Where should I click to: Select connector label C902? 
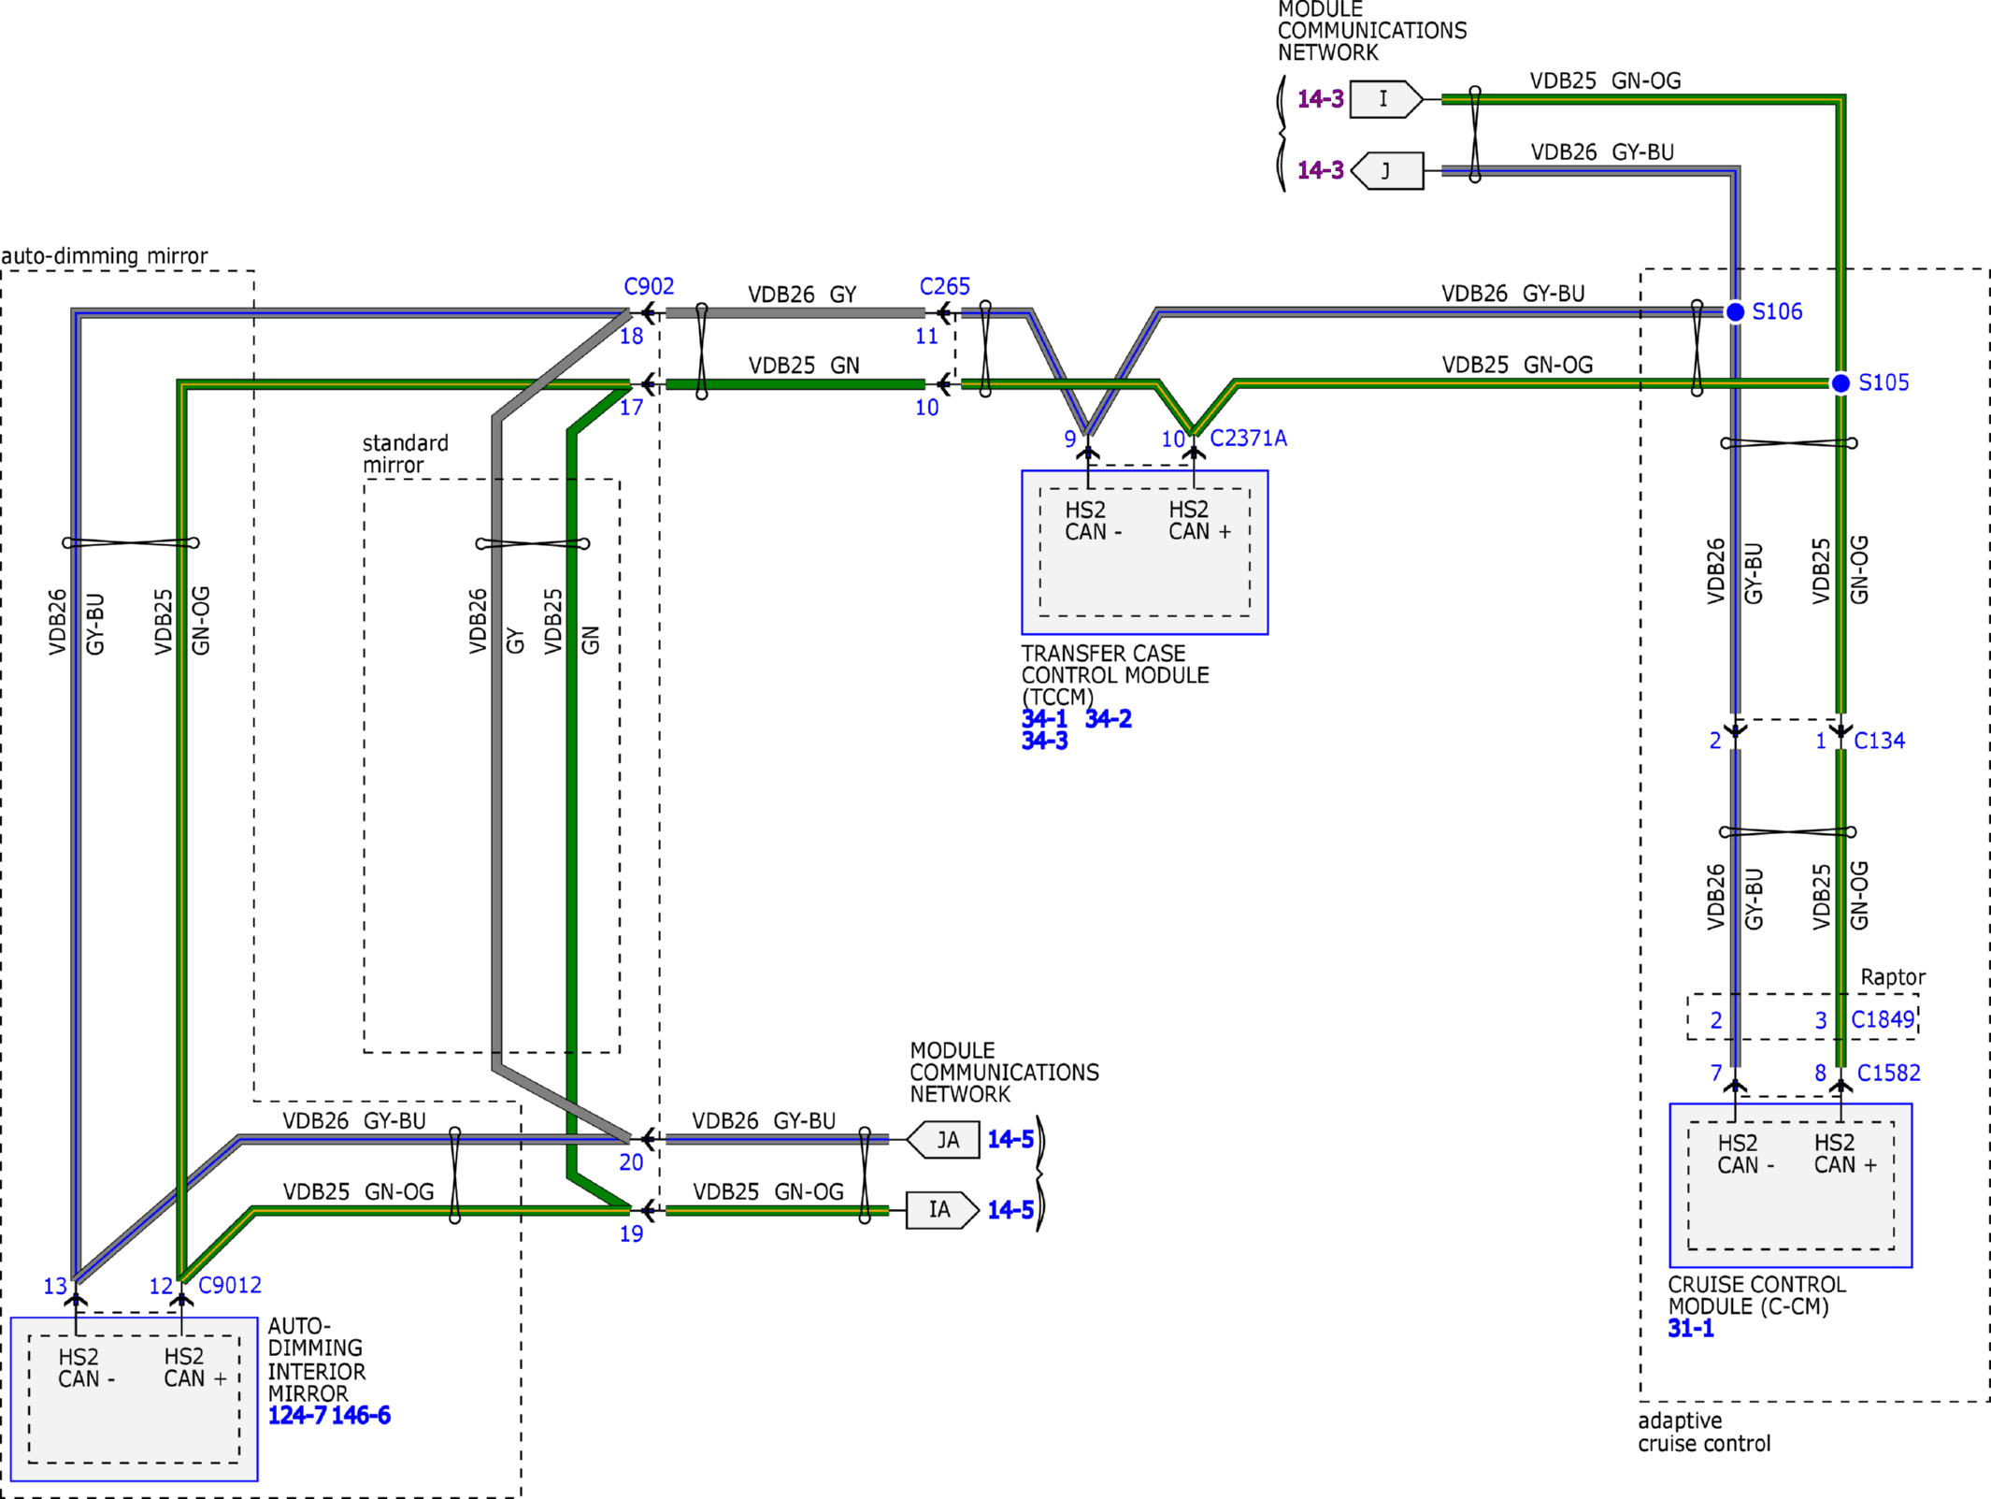tap(649, 286)
